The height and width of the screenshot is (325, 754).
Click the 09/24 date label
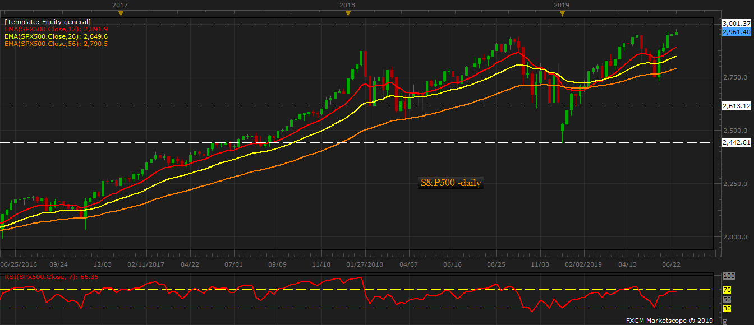coord(59,264)
